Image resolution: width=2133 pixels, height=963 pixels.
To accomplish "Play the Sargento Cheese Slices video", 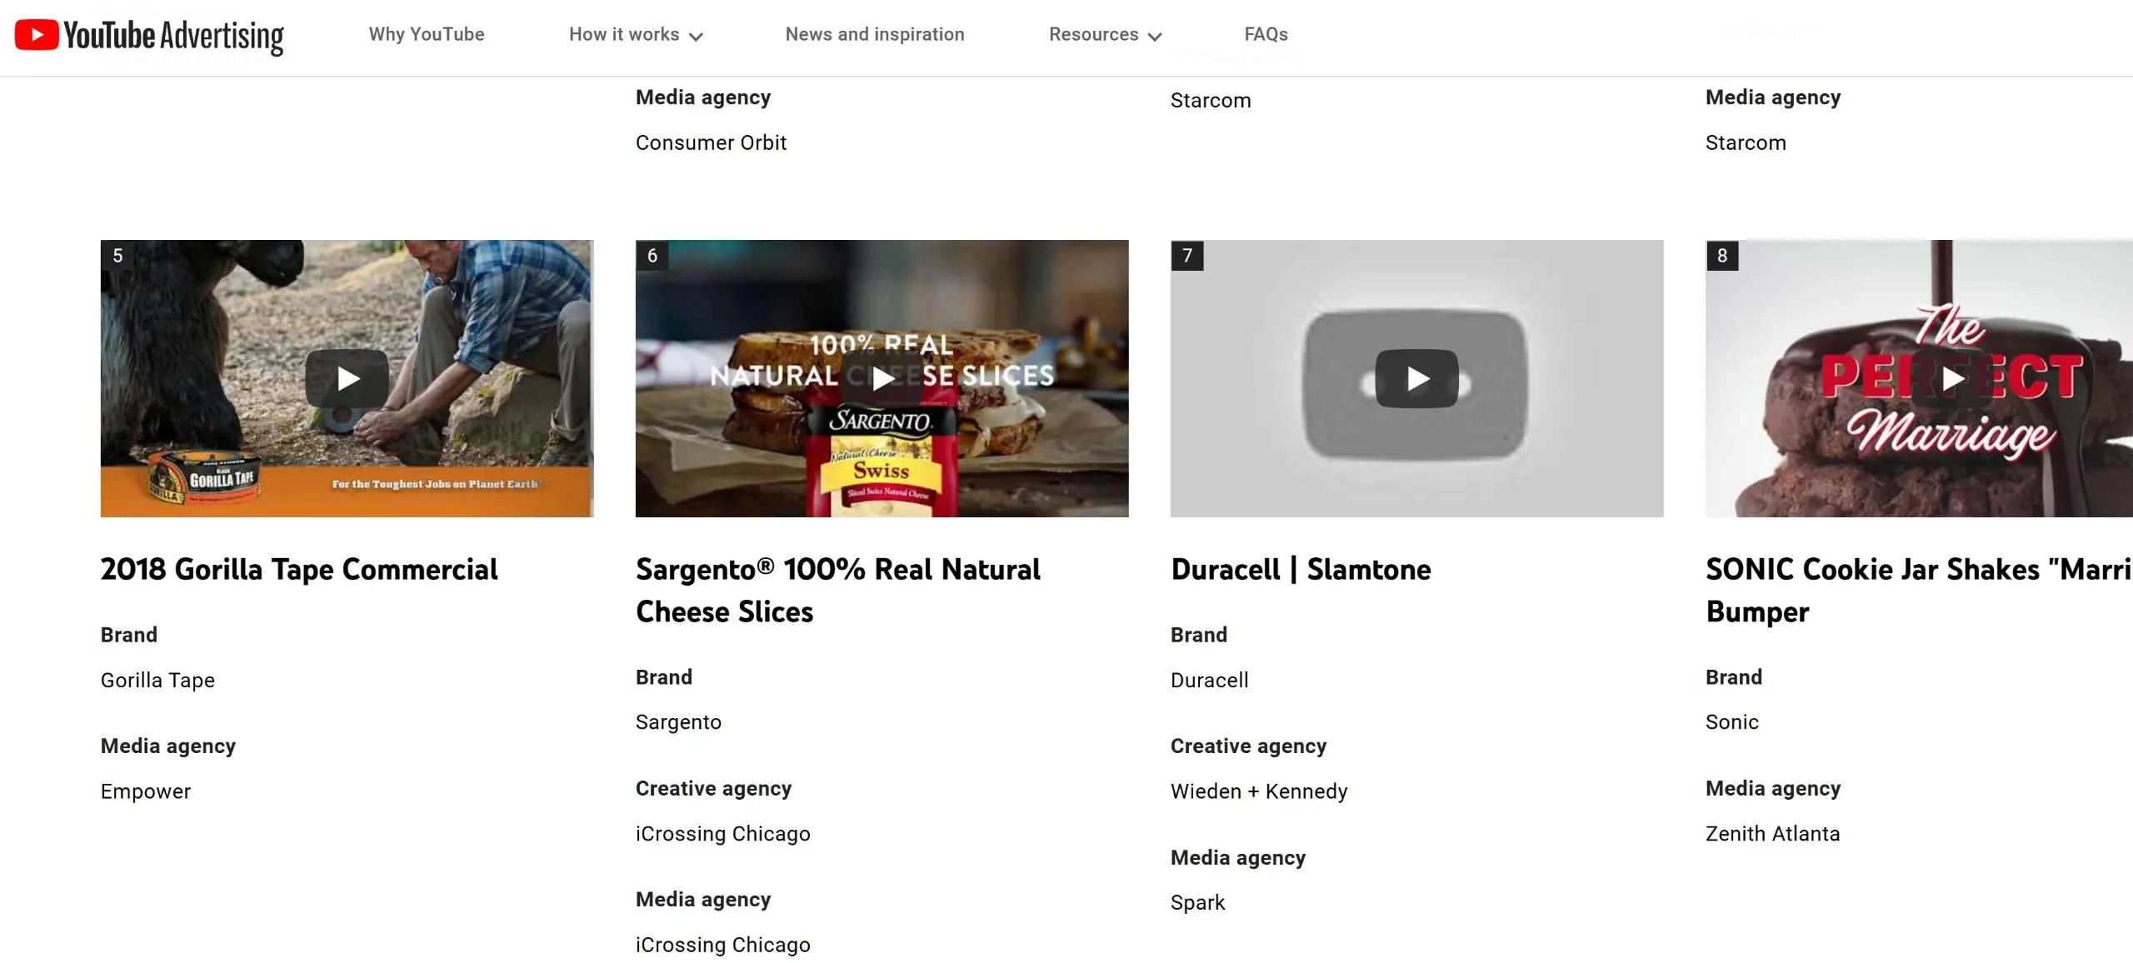I will pos(882,379).
